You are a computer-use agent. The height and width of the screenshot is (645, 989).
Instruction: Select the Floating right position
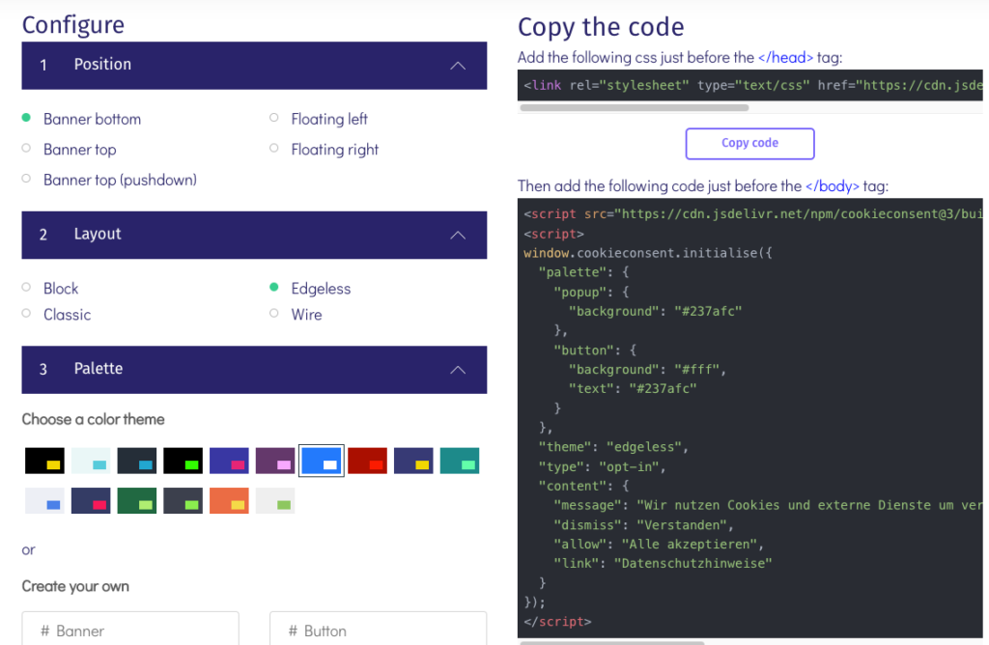tap(273, 148)
